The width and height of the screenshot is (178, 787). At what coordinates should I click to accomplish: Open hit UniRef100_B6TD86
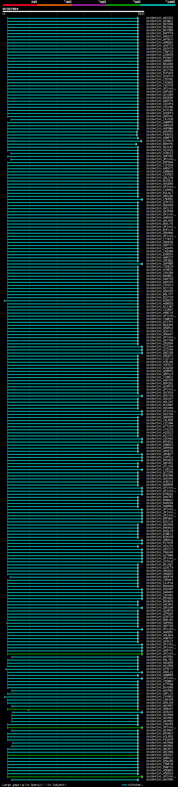click(x=160, y=24)
